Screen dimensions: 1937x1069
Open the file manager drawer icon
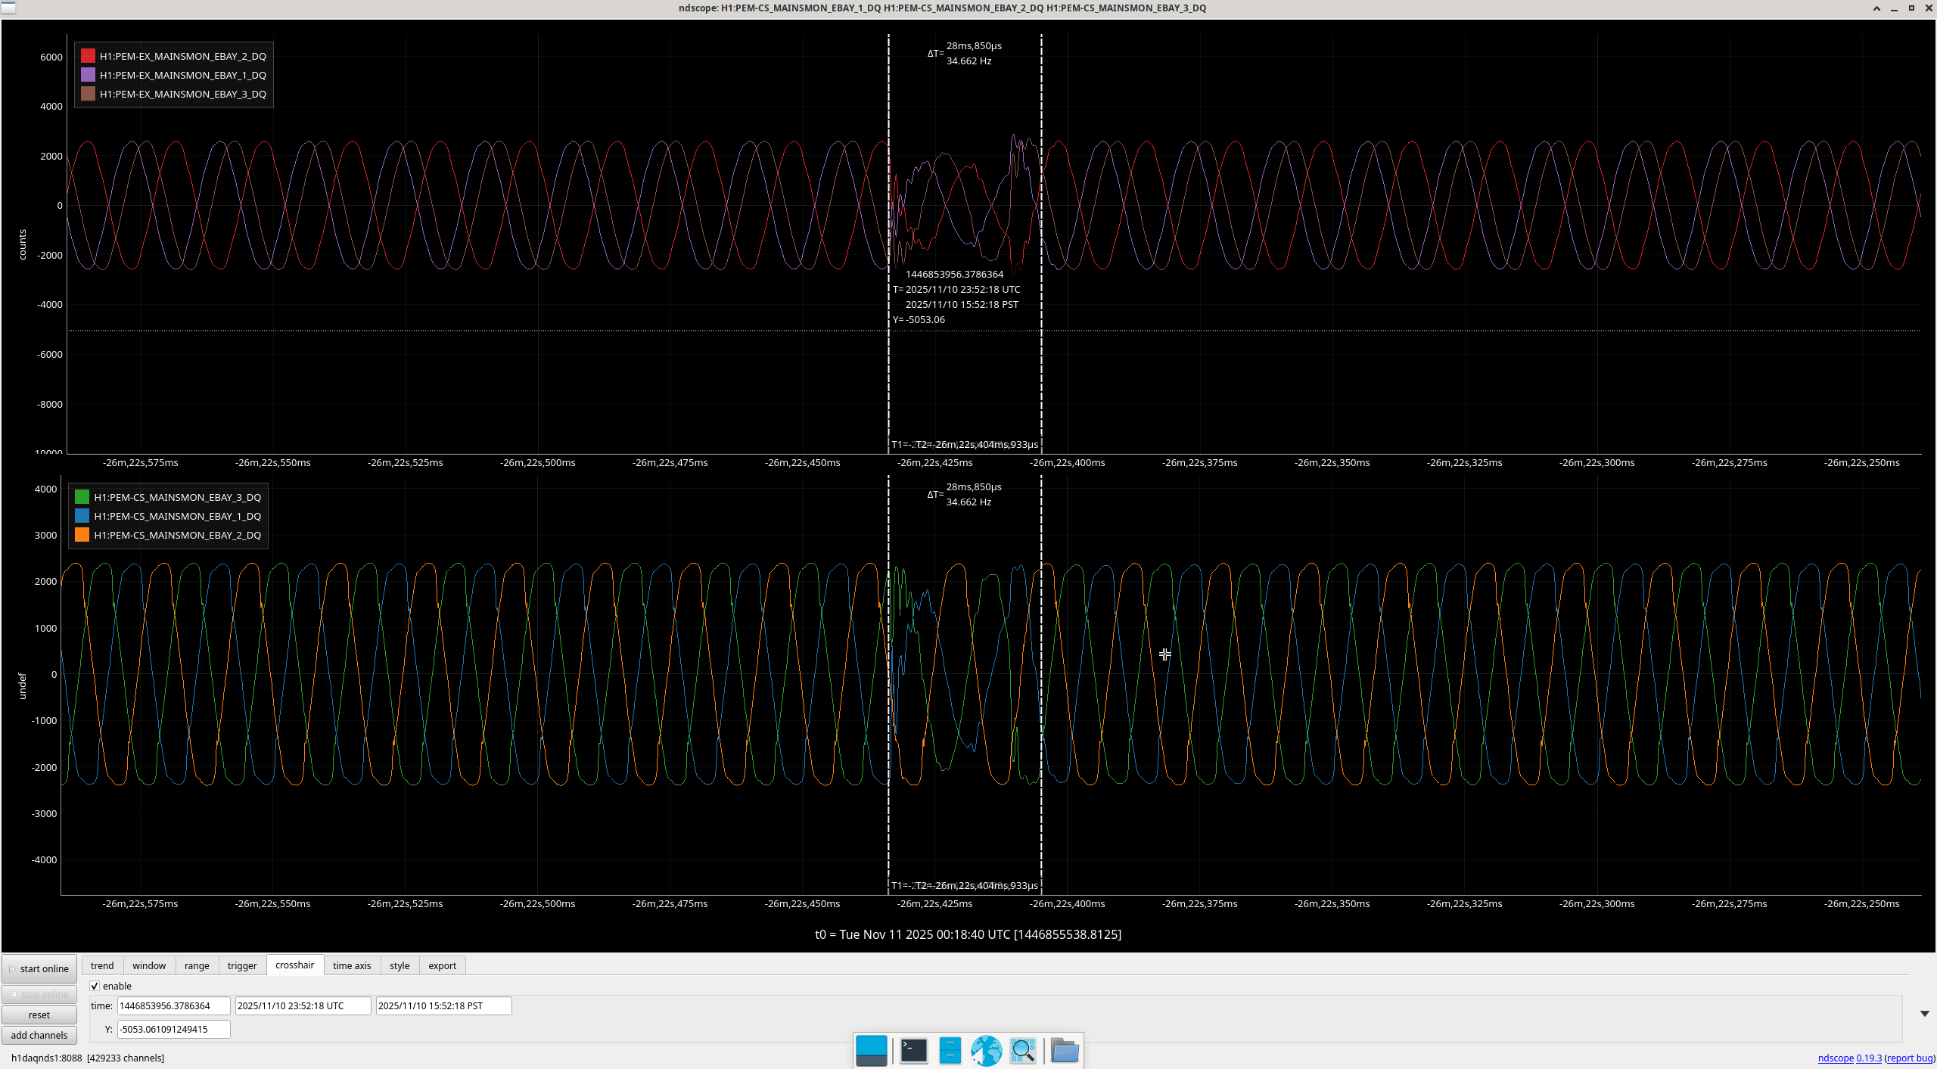tap(950, 1050)
